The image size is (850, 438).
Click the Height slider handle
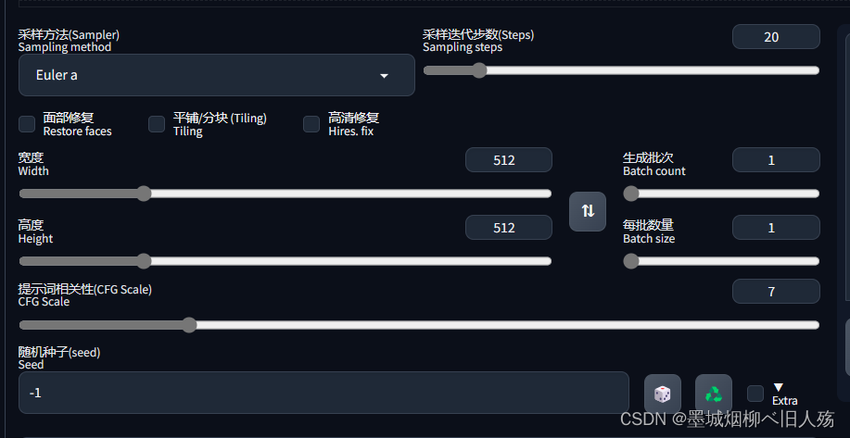point(144,261)
